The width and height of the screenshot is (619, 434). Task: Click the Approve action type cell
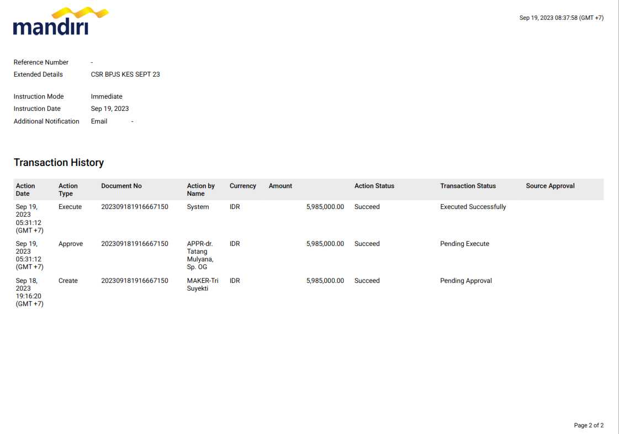click(71, 244)
